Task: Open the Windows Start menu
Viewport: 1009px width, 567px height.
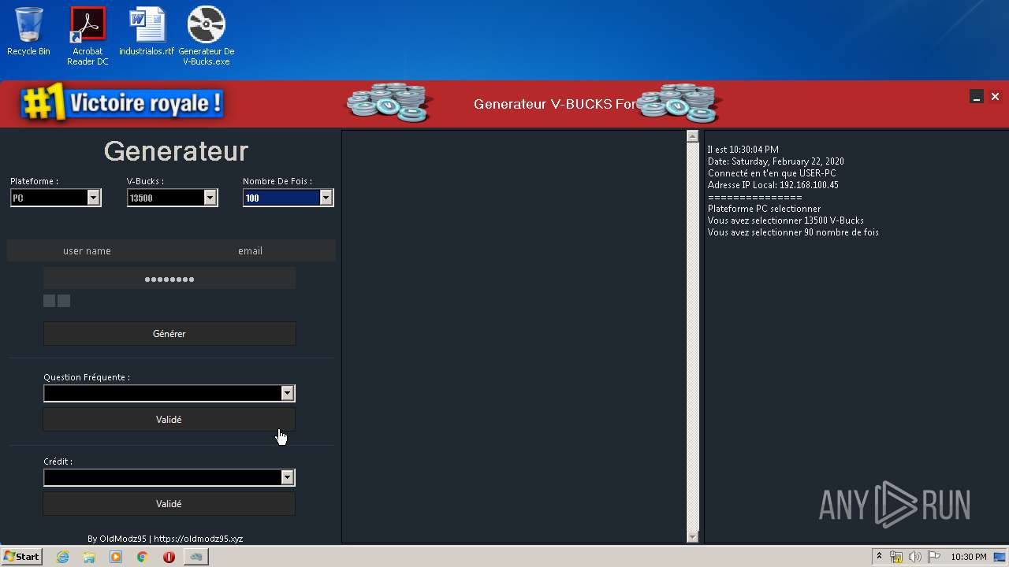Action: [22, 556]
